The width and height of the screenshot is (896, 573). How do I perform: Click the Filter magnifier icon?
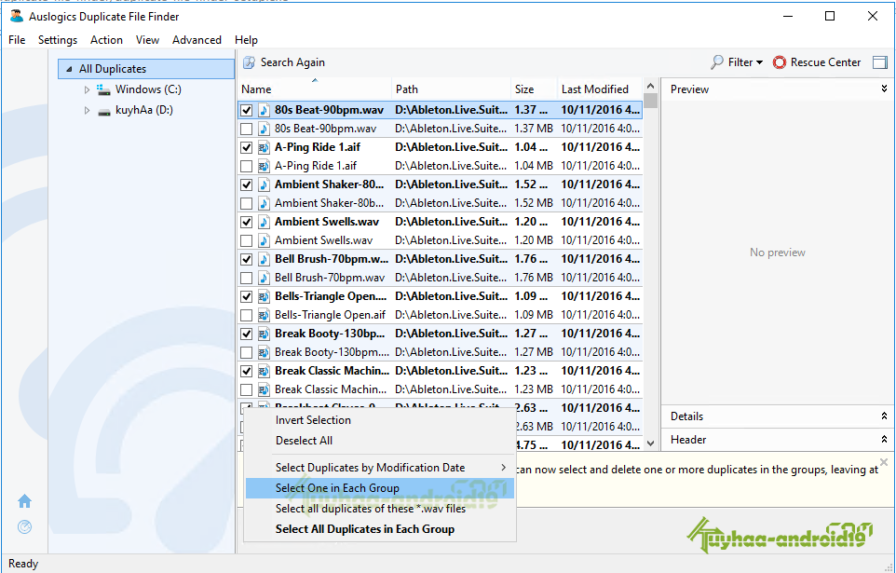(x=716, y=62)
